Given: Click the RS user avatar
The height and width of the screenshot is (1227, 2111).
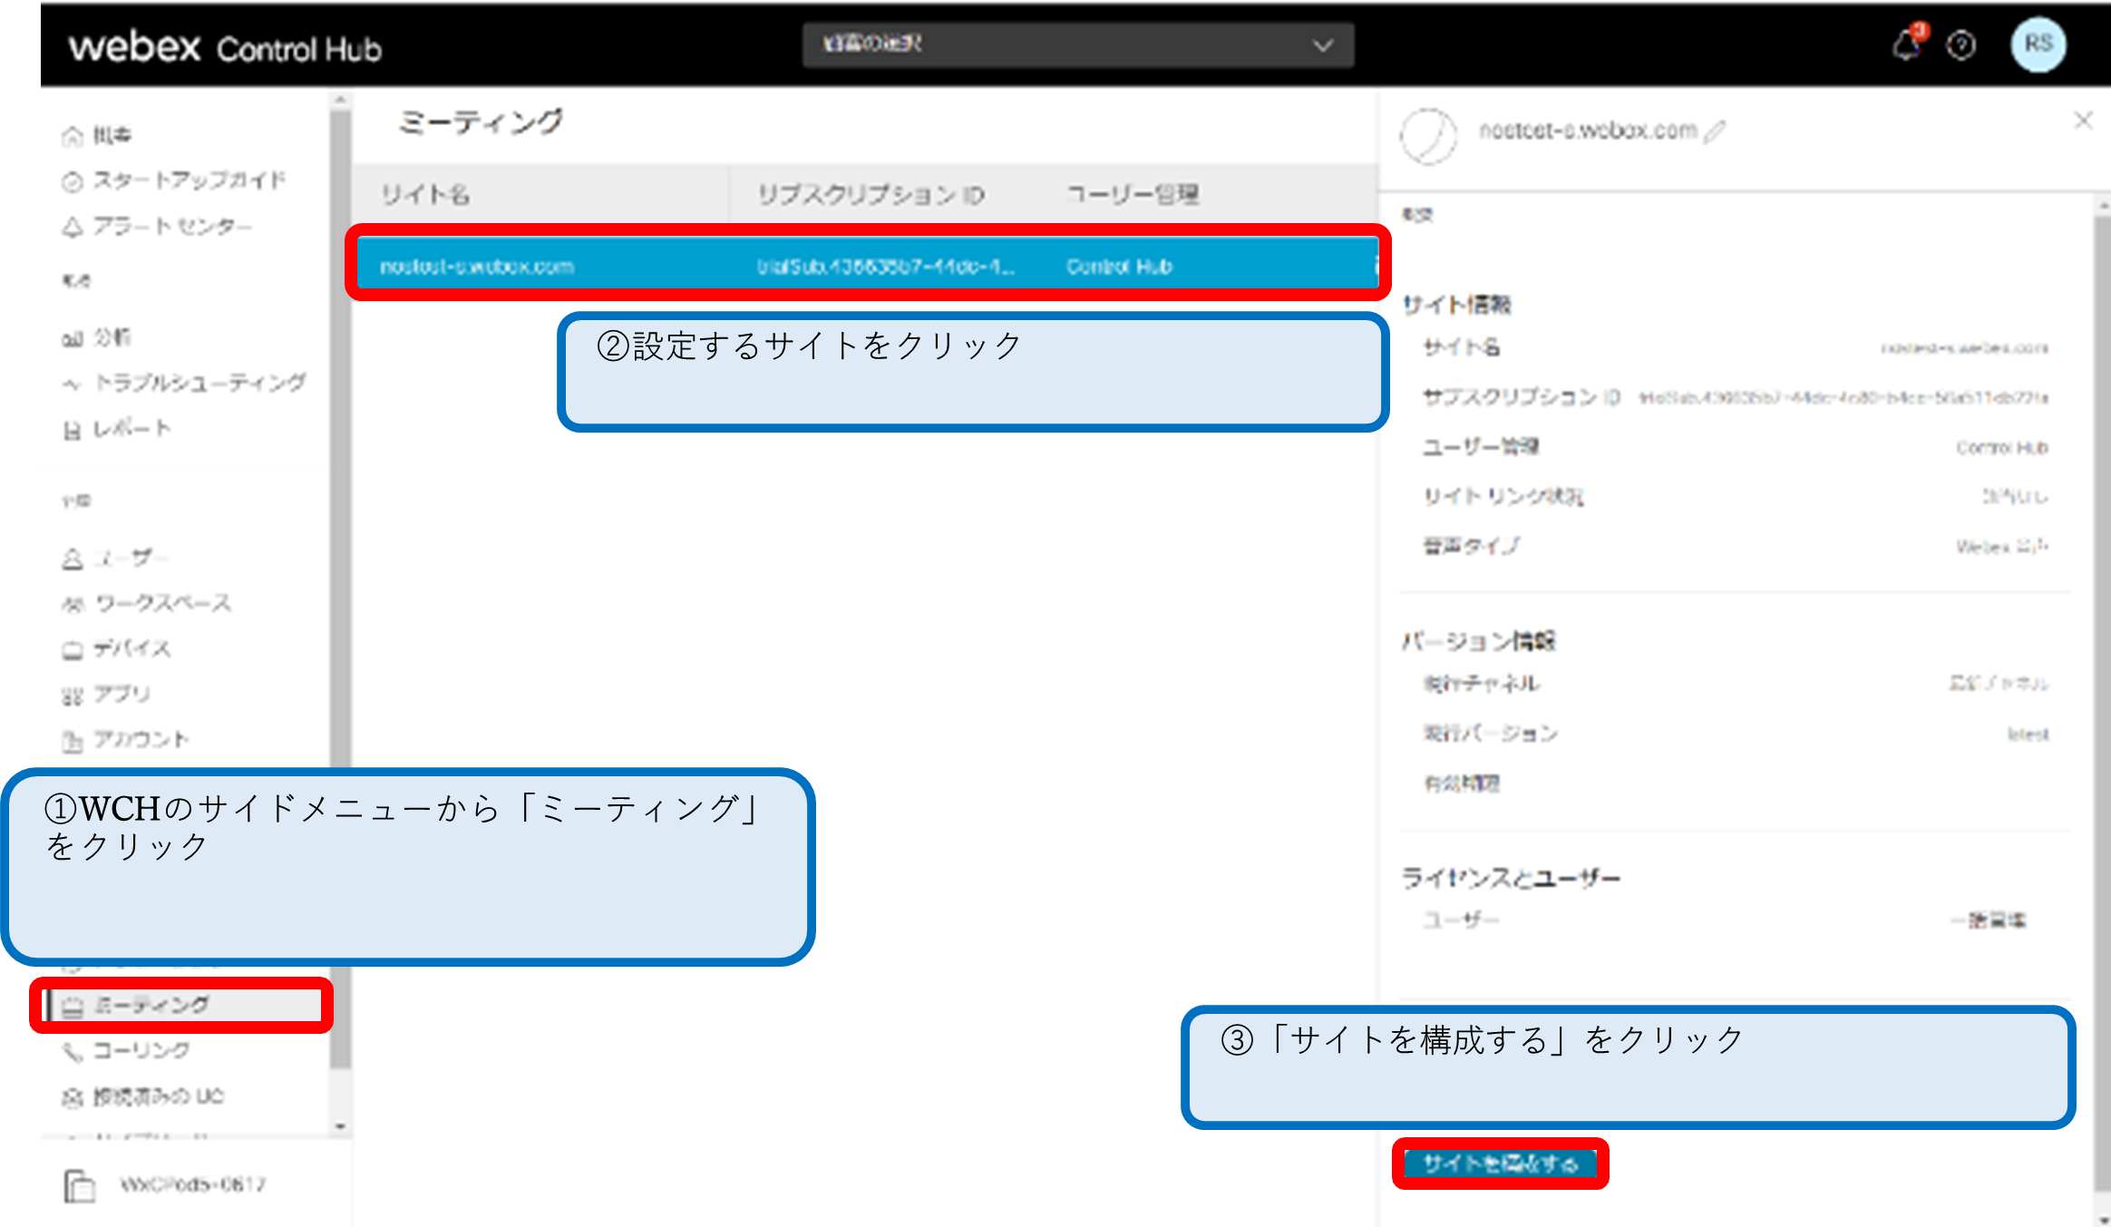Looking at the screenshot, I should coord(2038,44).
